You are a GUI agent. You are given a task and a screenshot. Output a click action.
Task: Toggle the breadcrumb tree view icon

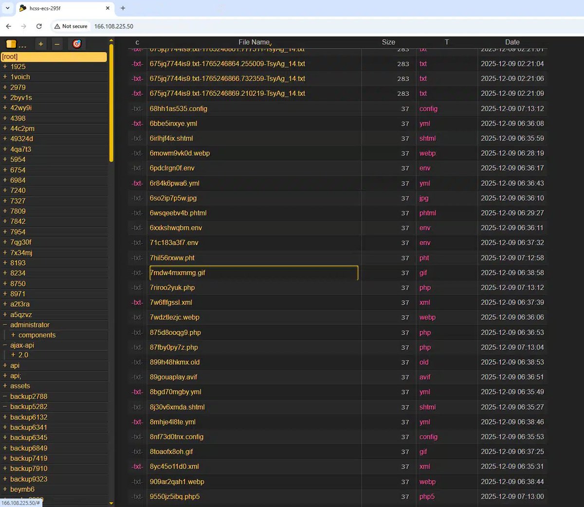[11, 44]
